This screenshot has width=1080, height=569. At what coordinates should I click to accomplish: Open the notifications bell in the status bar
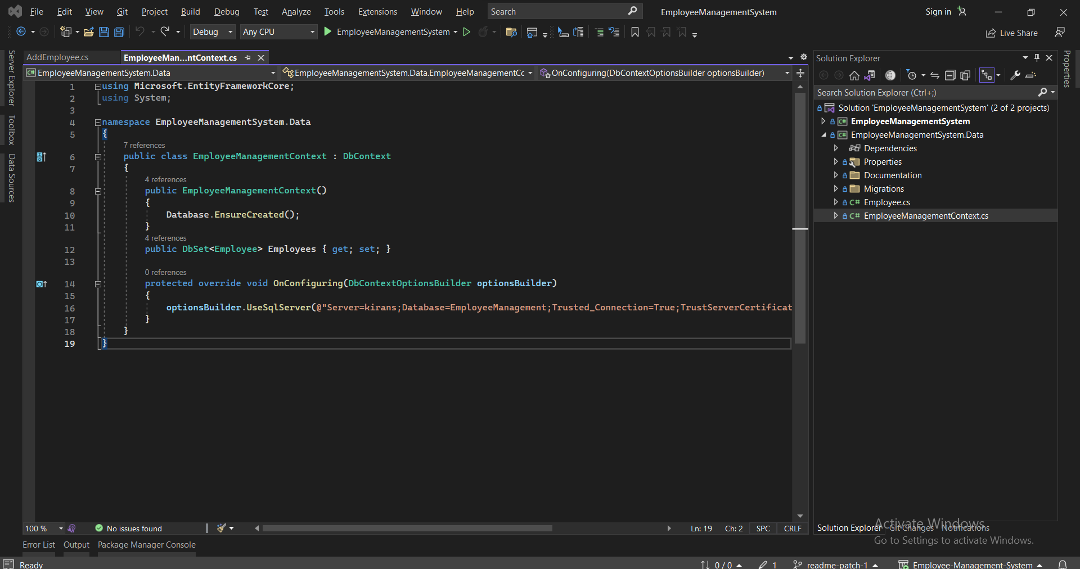pos(1063,565)
